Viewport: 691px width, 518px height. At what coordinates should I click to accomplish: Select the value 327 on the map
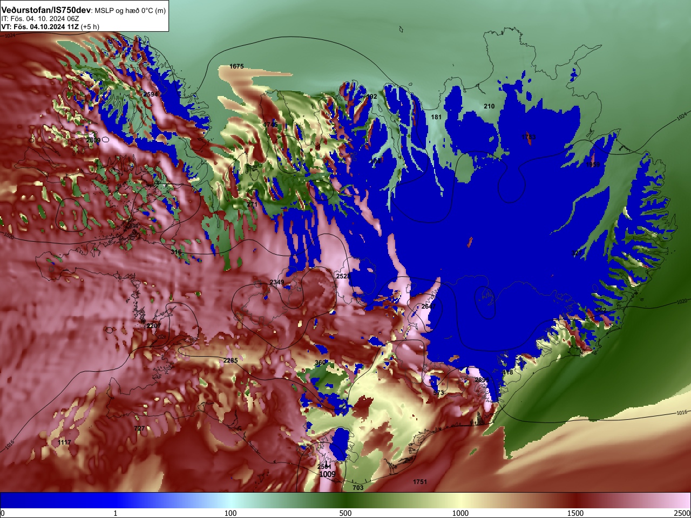tap(578, 253)
